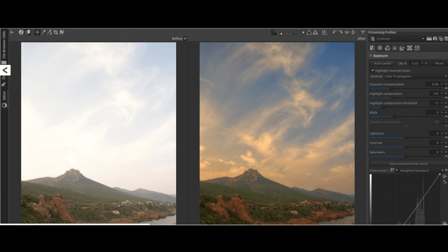Open the File Browser (388) tab
Image resolution: width=448 pixels, height=252 pixels.
pos(4,45)
